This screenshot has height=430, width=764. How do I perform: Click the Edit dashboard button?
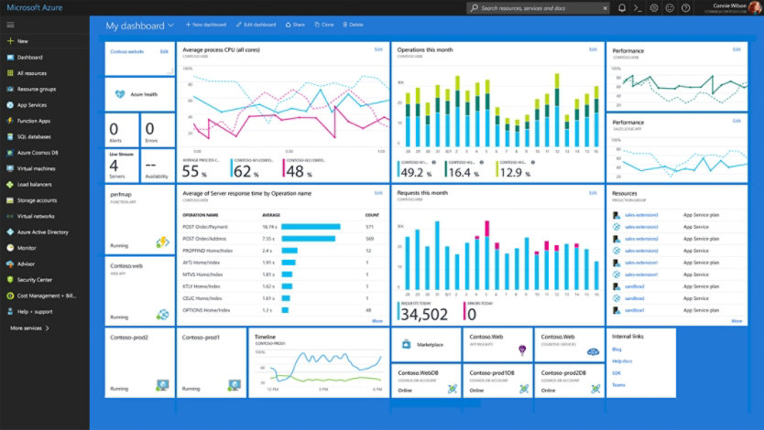255,25
